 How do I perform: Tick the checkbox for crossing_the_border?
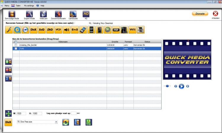16,45
